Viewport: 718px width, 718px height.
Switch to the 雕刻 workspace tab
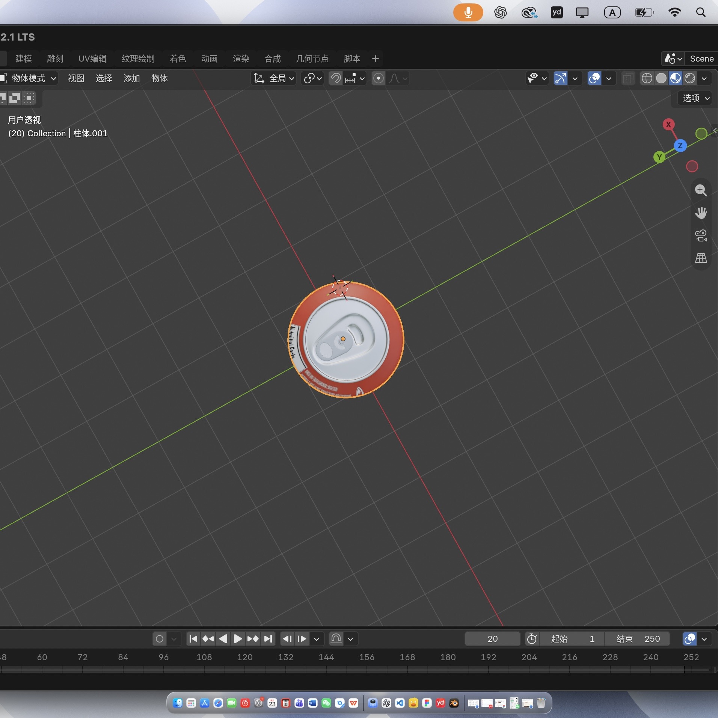(x=55, y=59)
